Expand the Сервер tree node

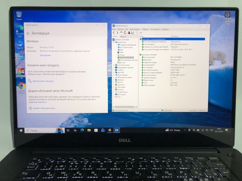(x=114, y=70)
